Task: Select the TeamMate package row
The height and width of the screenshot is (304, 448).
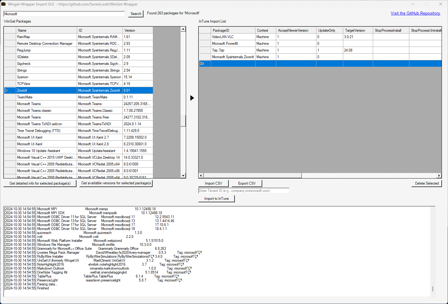Action: pos(78,97)
